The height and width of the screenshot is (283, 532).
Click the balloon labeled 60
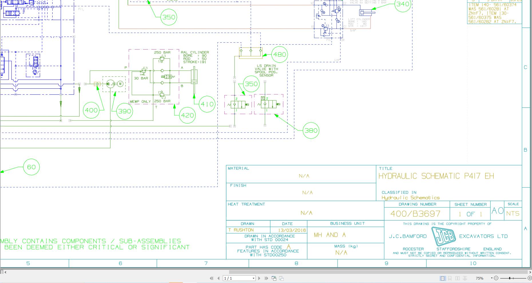[31, 167]
